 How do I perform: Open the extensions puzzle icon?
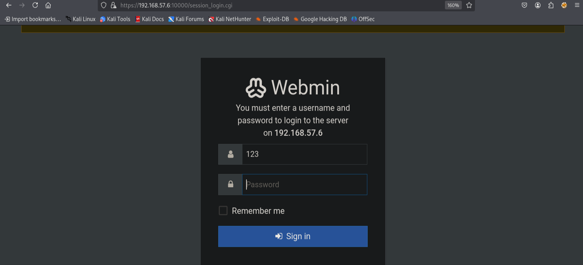(x=551, y=5)
